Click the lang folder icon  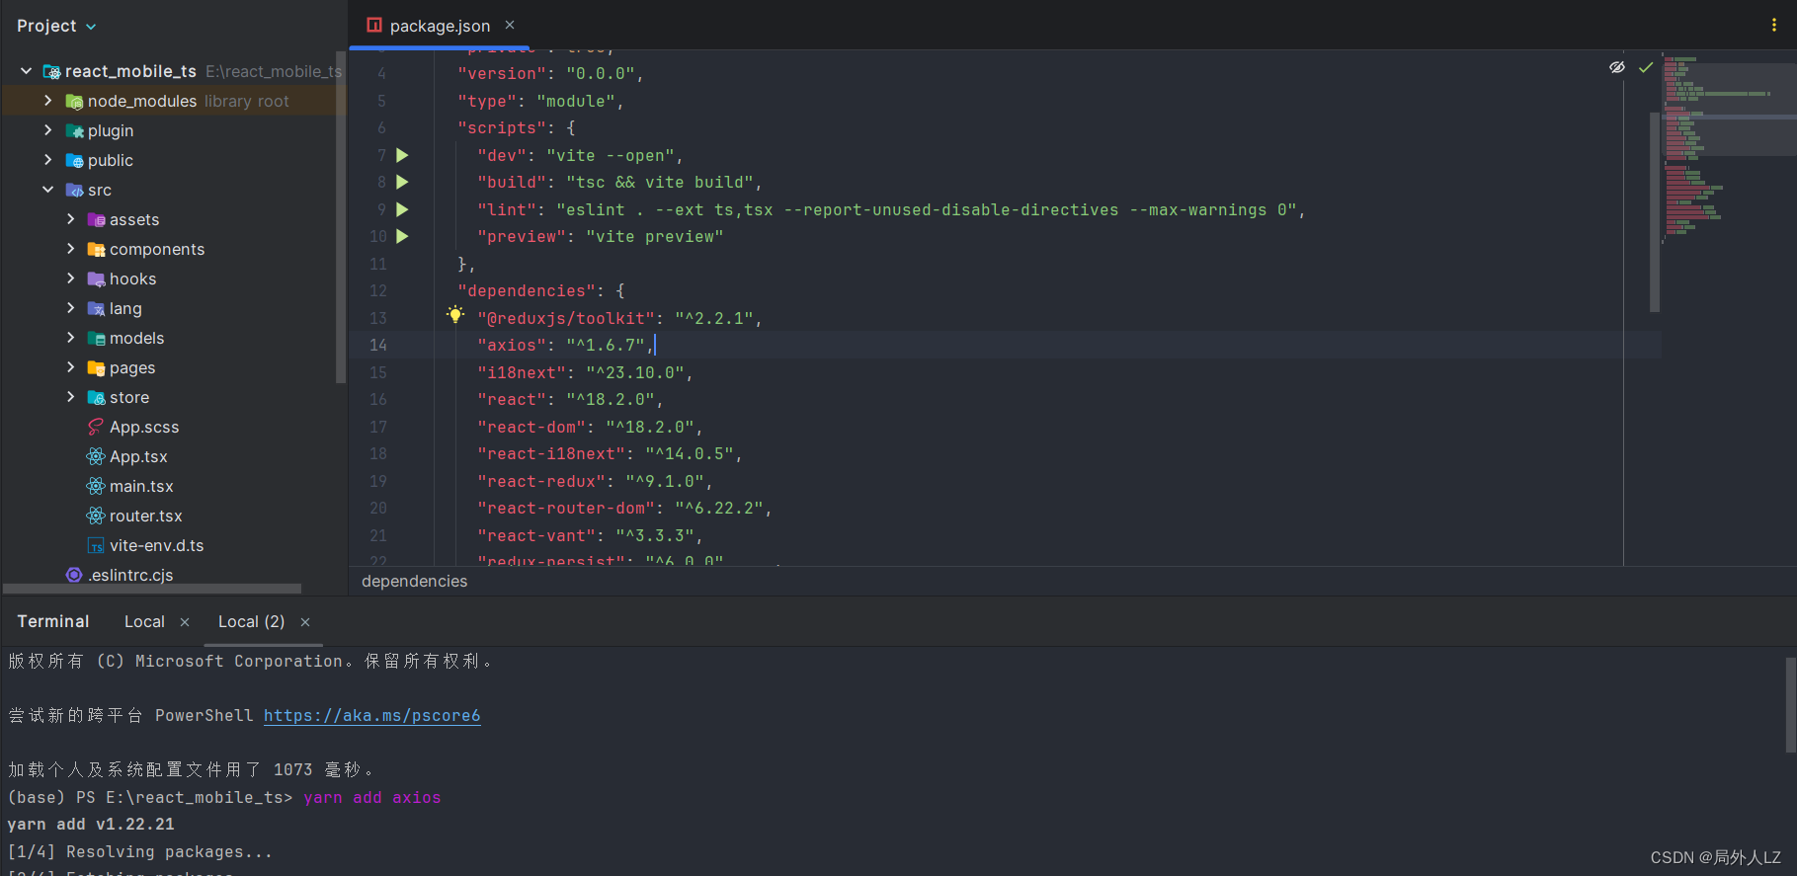pos(96,308)
